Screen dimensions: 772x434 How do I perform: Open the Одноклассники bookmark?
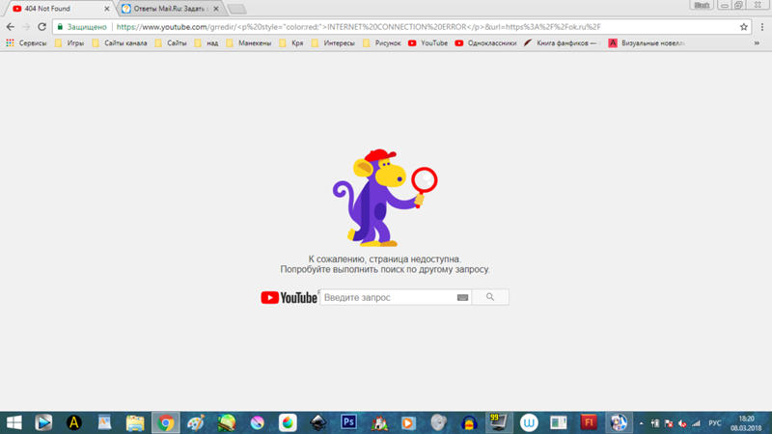tap(486, 43)
